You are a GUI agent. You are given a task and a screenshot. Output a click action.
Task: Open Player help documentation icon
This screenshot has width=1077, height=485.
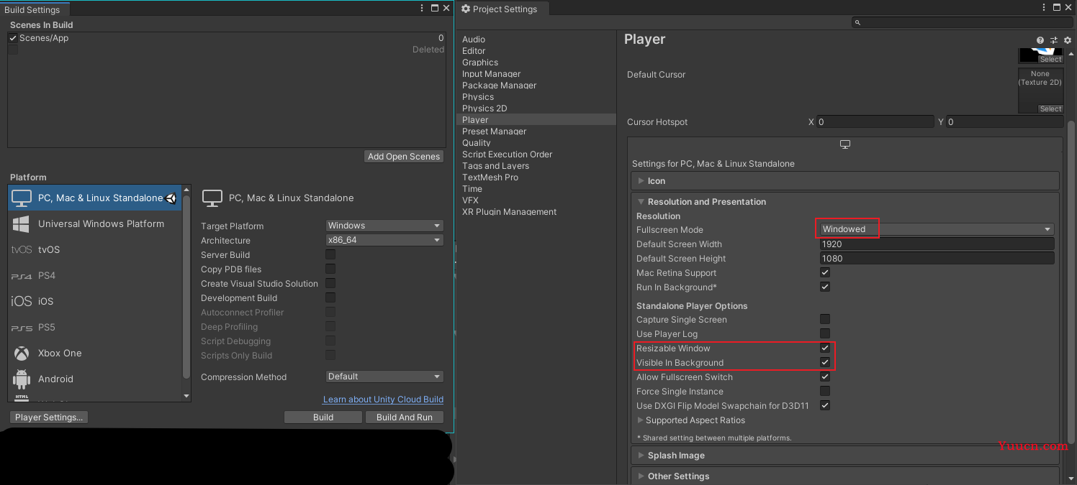[x=1040, y=40]
